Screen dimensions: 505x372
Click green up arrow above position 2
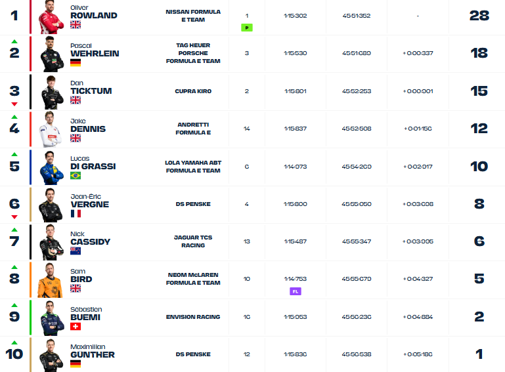[14, 41]
